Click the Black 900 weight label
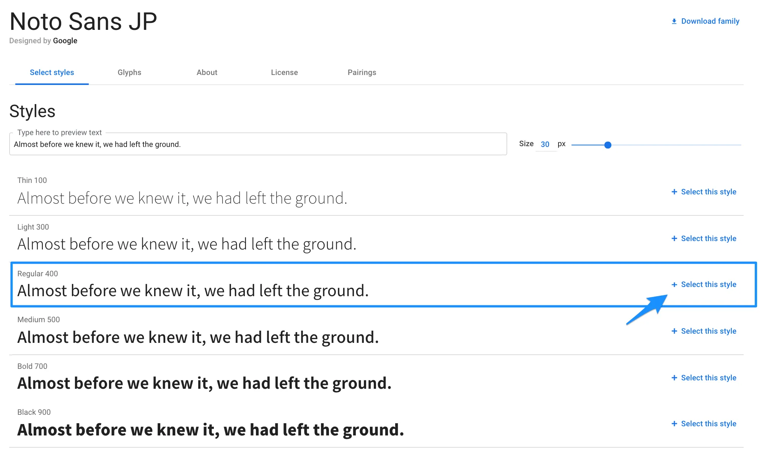The width and height of the screenshot is (762, 463). click(x=34, y=412)
